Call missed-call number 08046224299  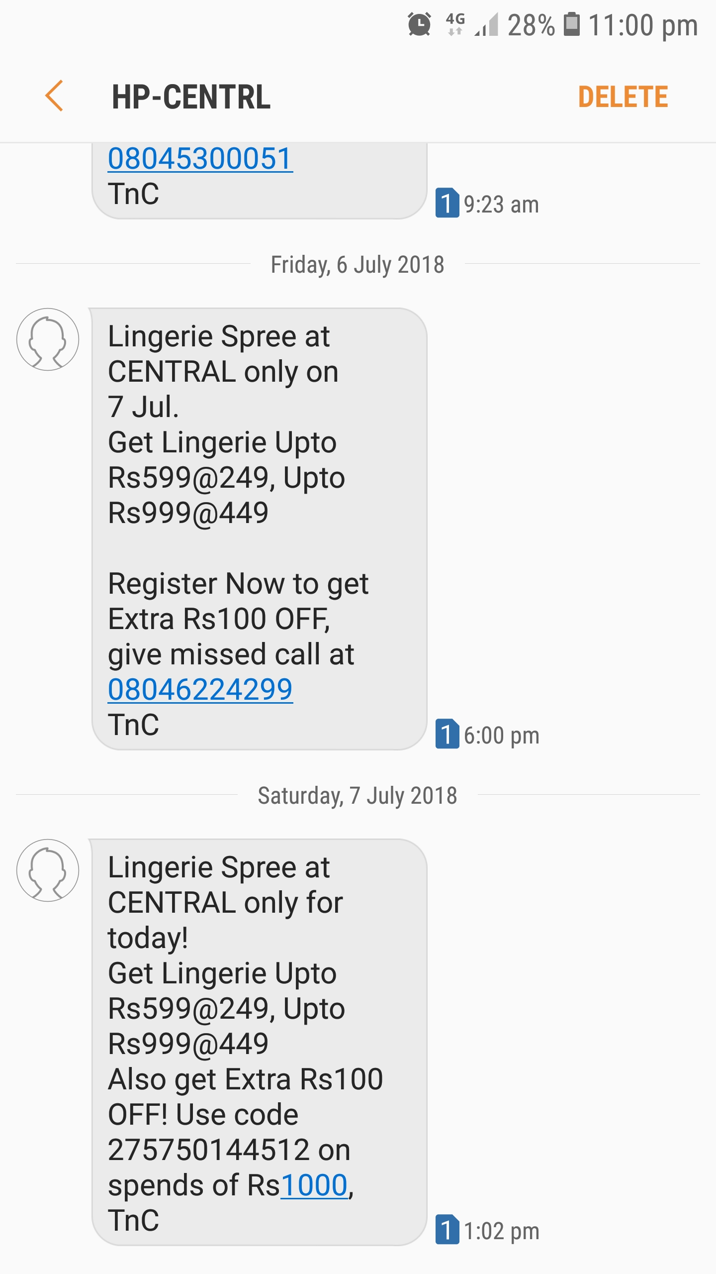[x=200, y=690]
